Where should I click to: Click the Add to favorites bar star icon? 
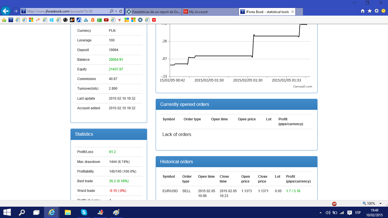pyautogui.click(x=4, y=20)
